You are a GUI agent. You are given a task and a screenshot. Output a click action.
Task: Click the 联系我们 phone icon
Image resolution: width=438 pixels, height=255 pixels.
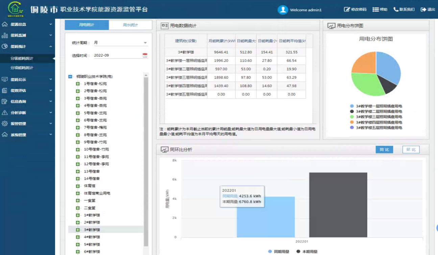pyautogui.click(x=396, y=9)
